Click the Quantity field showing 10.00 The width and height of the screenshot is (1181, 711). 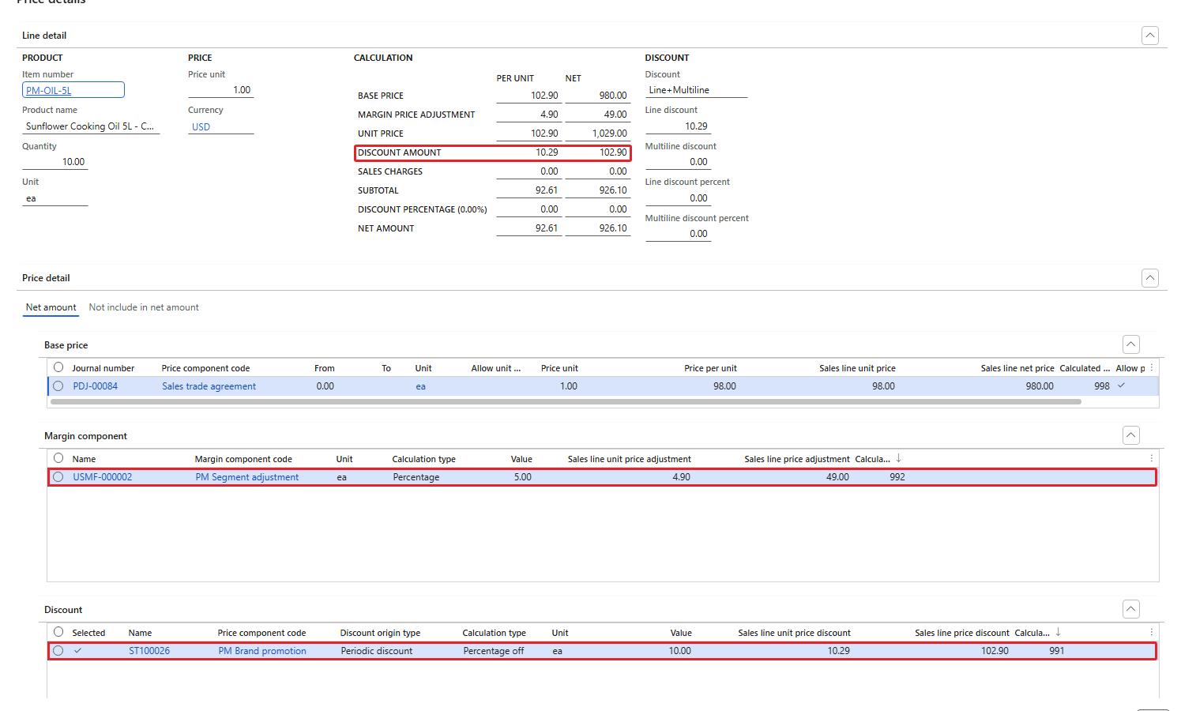click(55, 162)
